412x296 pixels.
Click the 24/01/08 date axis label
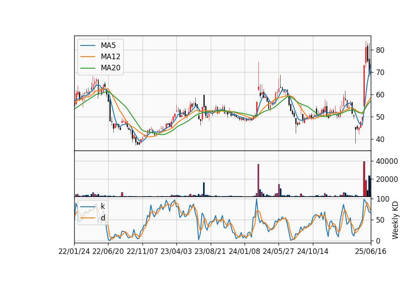pyautogui.click(x=244, y=251)
